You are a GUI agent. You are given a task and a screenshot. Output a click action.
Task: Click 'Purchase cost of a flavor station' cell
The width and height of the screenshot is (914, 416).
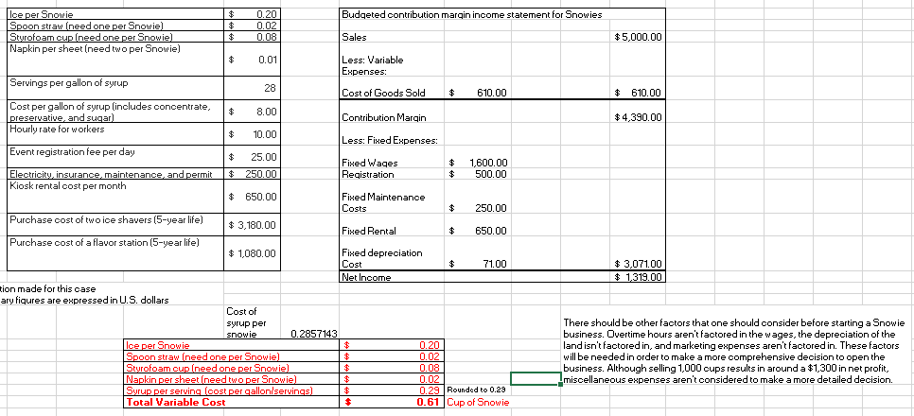tap(115, 252)
